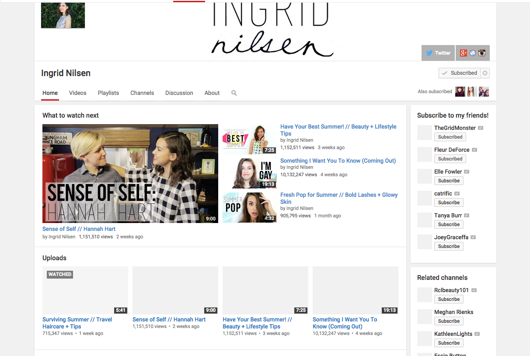Viewport: 530px width, 356px height.
Task: Click Fleur DeForce channel name
Action: [x=452, y=150]
